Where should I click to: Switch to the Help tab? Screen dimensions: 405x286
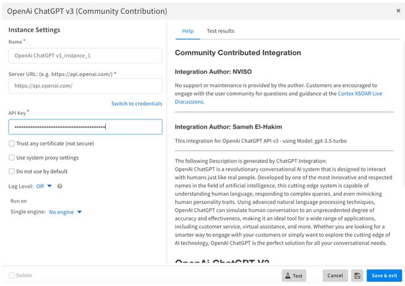pos(188,31)
